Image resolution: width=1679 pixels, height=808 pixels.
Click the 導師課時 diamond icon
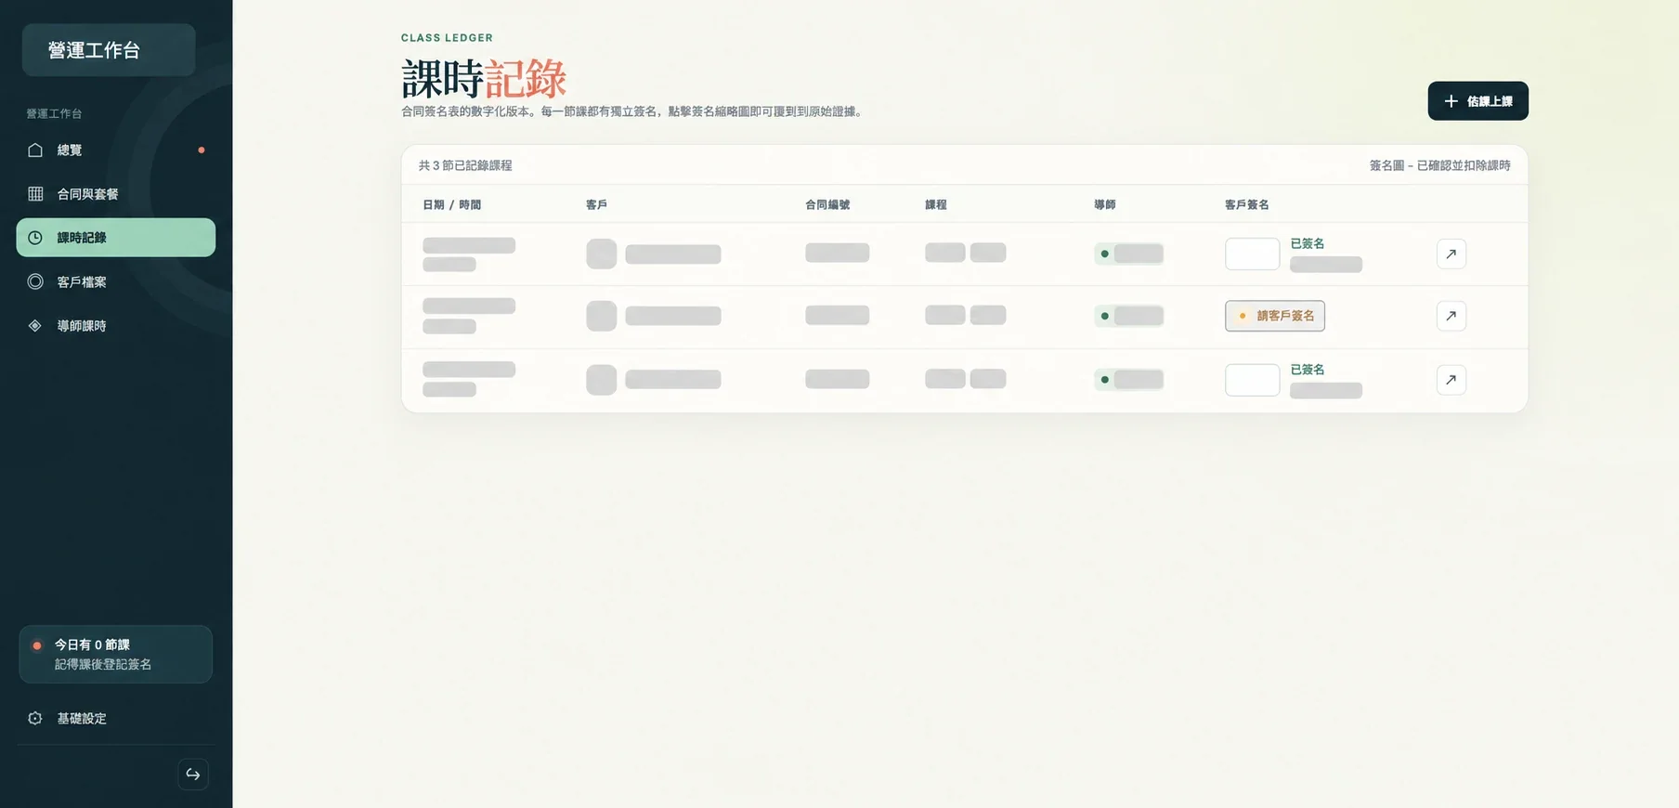click(x=35, y=325)
